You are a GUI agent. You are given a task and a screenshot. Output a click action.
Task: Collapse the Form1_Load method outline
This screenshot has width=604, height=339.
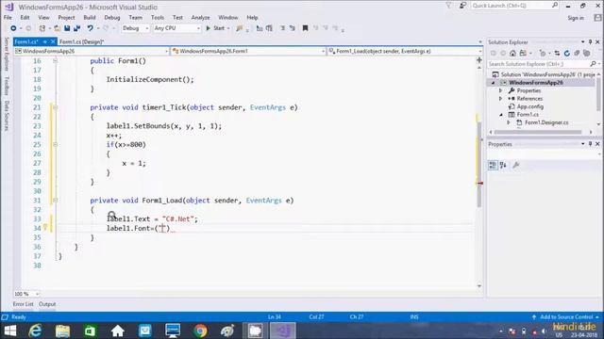(x=55, y=201)
